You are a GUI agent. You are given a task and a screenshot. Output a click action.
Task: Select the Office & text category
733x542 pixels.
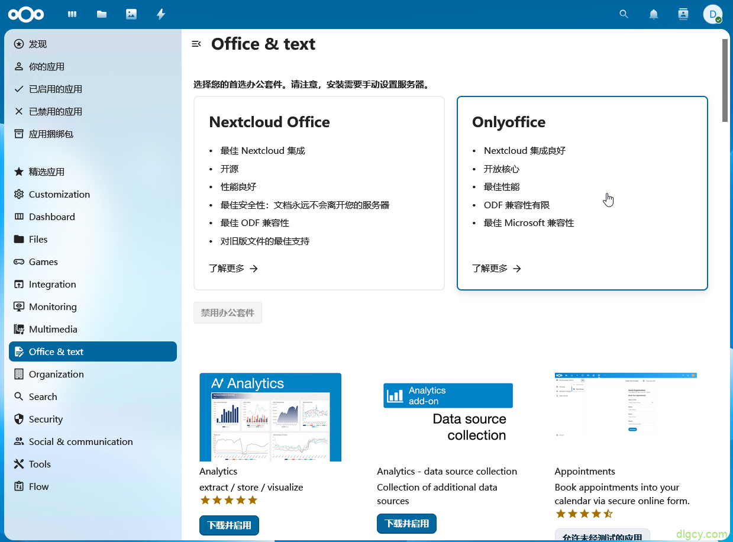[x=93, y=351]
